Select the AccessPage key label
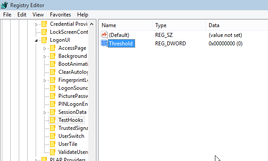The width and height of the screenshot is (268, 161). (x=72, y=48)
